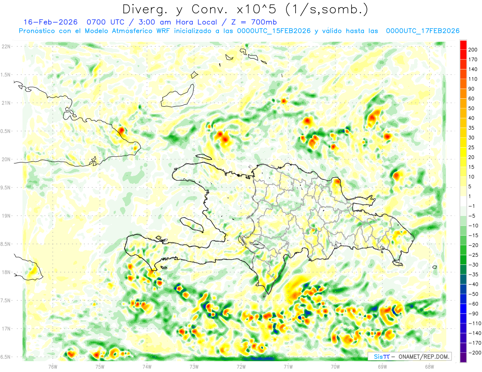Select the "0000UTC_17FEB2026" valid-until text
482x372 pixels.
pos(423,31)
